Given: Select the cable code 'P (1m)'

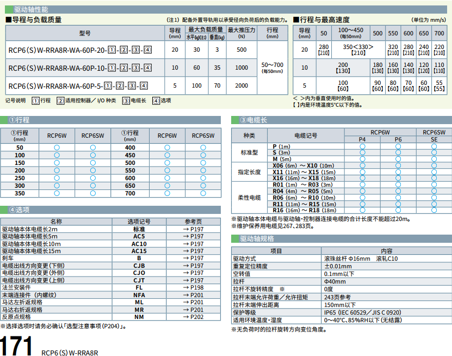Looking at the screenshot, I should [281, 146].
